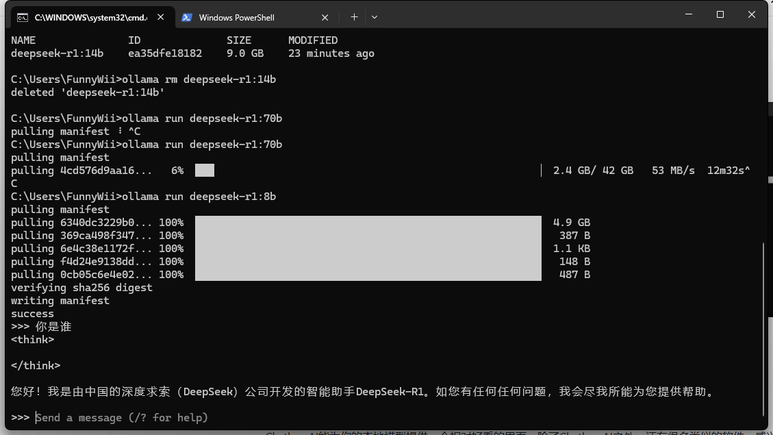Screen dimensions: 773x435
Task: Click the '2.4 GB/ 42 GB' download status
Action: click(593, 170)
